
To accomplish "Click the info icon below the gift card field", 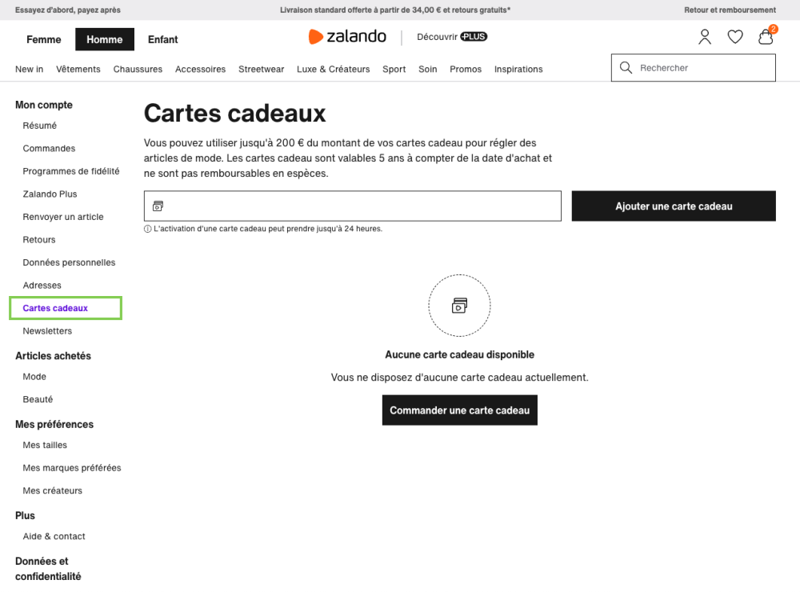I will [x=147, y=229].
